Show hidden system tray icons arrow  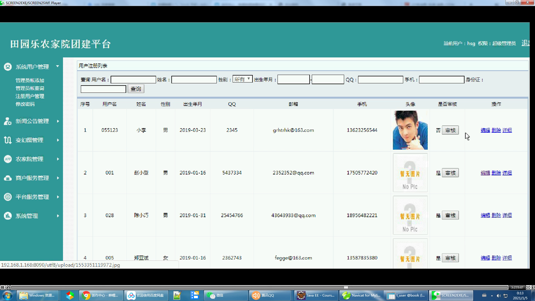(x=492, y=296)
